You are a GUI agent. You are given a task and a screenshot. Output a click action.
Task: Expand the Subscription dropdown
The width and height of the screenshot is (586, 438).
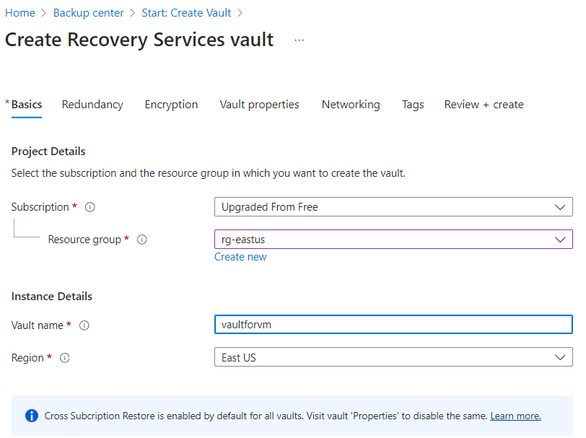click(393, 207)
